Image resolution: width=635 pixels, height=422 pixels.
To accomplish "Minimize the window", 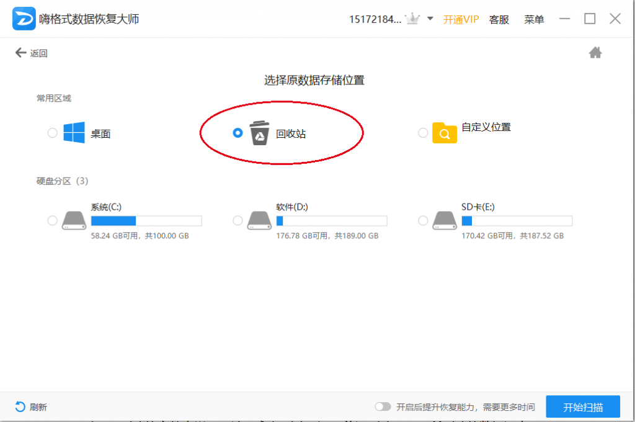I will (x=564, y=19).
